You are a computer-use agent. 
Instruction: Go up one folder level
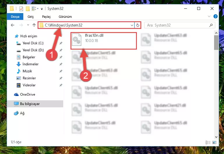click(34, 25)
